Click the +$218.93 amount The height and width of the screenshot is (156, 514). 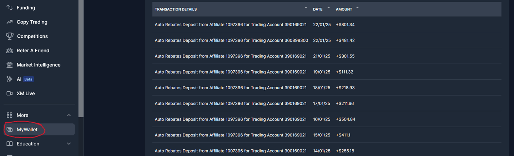point(345,88)
